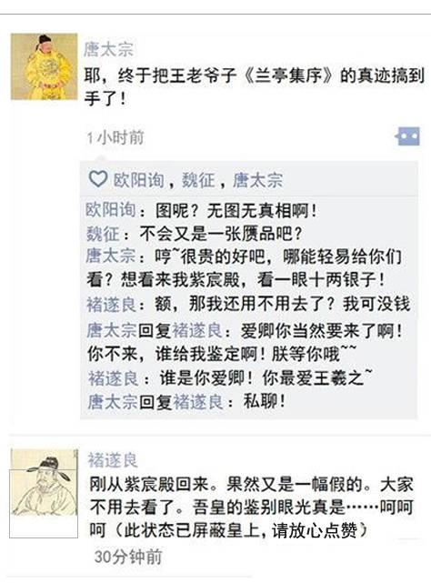This screenshot has height=583, width=431.
Task: Click 唐太宗's name on the 哼~很贵的好吧 comment
Action: (111, 256)
